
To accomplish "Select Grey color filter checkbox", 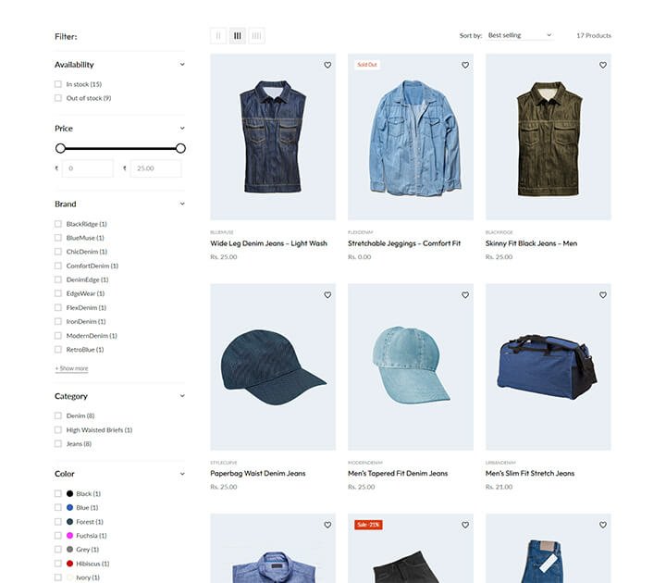I will 58,550.
